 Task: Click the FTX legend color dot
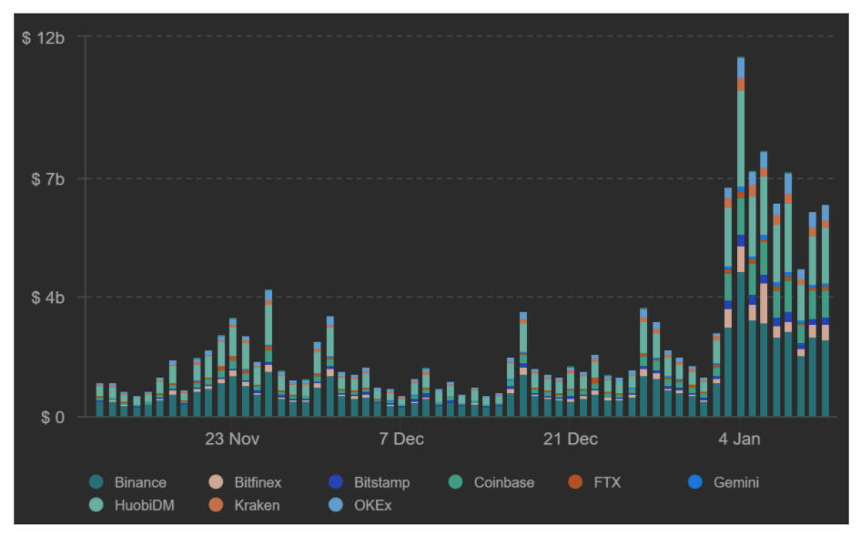[x=575, y=482]
